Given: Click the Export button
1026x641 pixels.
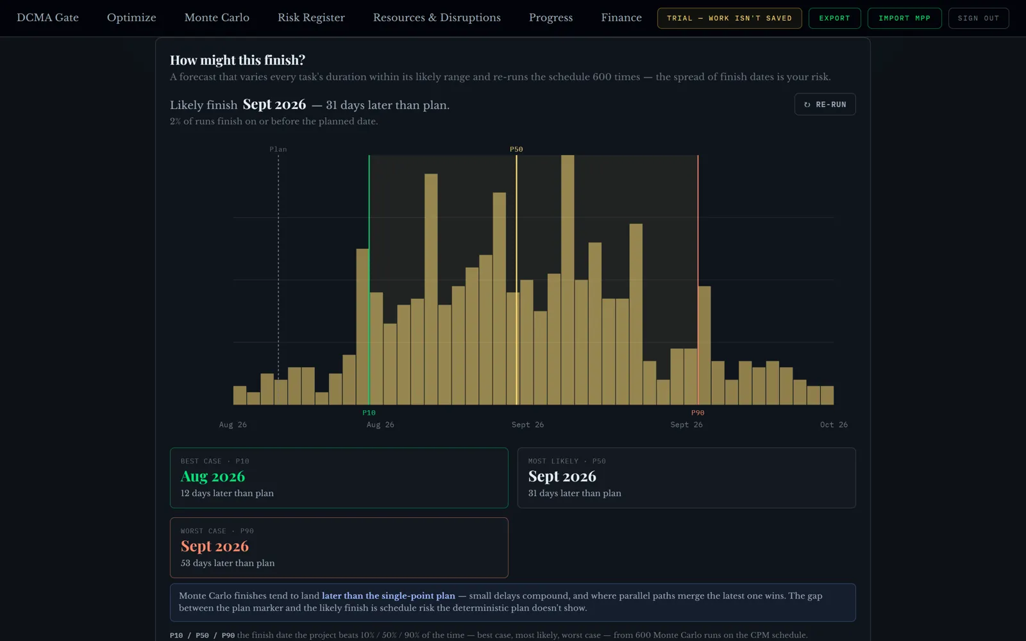Looking at the screenshot, I should (834, 18).
